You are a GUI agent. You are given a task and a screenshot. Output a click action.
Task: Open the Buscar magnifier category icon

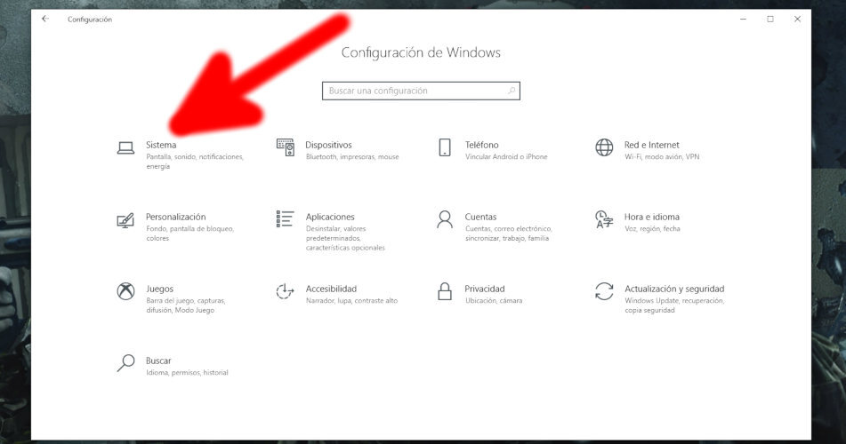pyautogui.click(x=125, y=362)
